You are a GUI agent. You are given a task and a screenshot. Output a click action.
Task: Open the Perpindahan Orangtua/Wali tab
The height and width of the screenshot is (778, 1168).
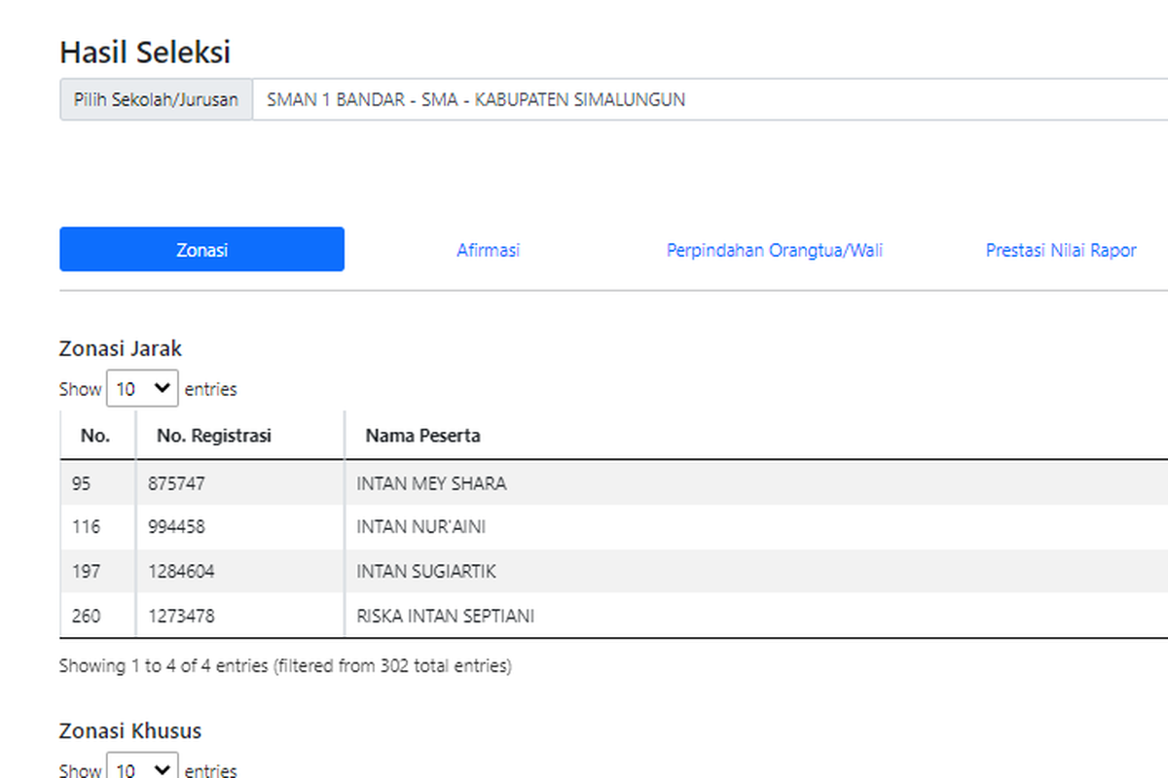pyautogui.click(x=774, y=250)
